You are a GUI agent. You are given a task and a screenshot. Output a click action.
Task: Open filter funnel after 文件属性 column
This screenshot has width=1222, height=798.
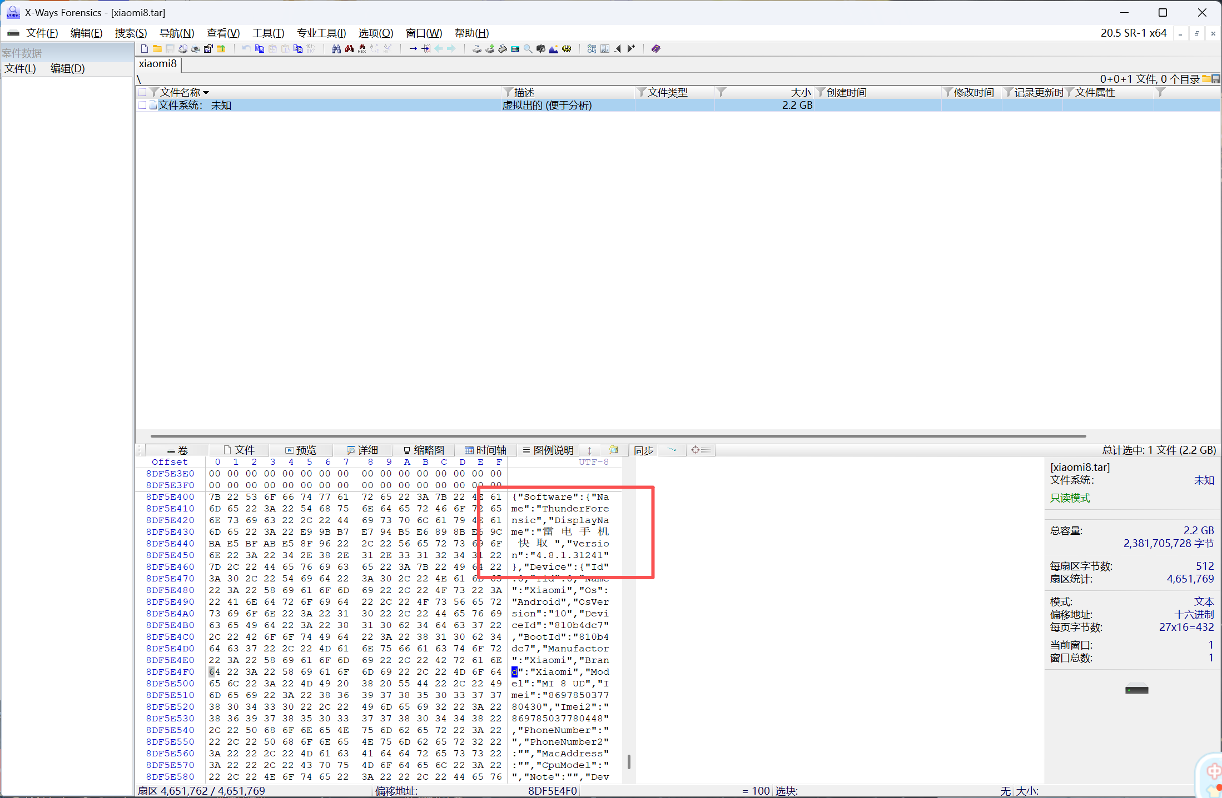pyautogui.click(x=1160, y=92)
